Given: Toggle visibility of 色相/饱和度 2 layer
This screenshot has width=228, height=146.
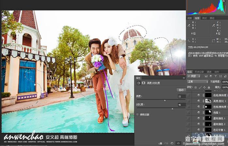Looking at the screenshot, I should [189, 95].
